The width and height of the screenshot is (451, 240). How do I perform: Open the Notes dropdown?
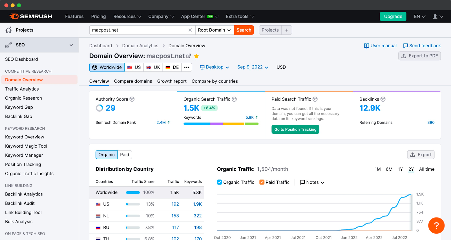(312, 182)
